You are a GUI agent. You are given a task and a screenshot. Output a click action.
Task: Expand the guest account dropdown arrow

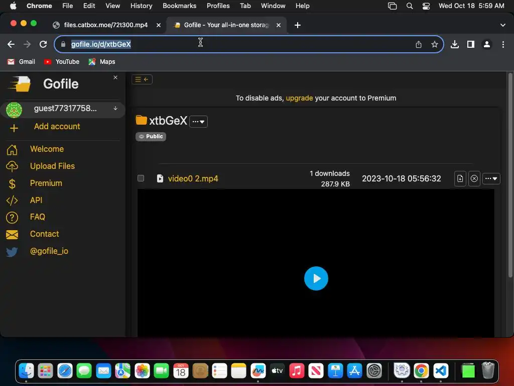click(x=115, y=109)
